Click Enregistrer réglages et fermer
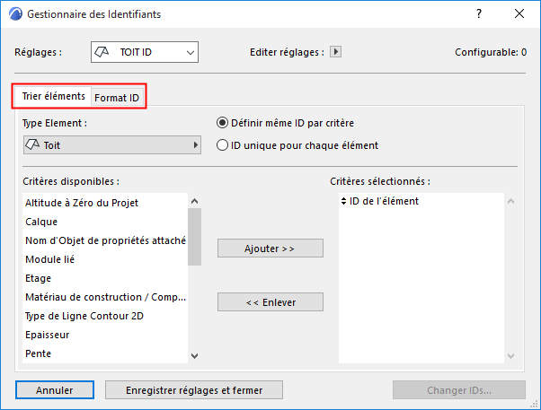 [x=194, y=389]
